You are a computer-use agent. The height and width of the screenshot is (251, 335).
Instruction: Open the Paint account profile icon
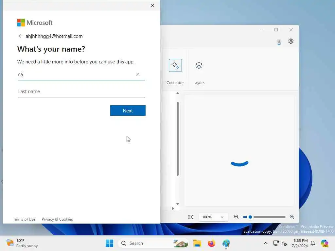(279, 42)
